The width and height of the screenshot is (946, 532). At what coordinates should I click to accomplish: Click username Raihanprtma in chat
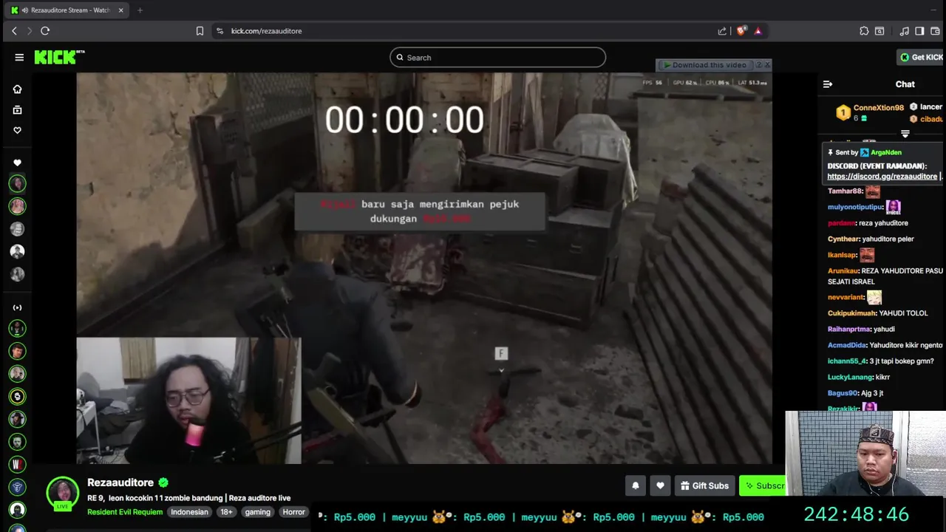[x=849, y=330]
